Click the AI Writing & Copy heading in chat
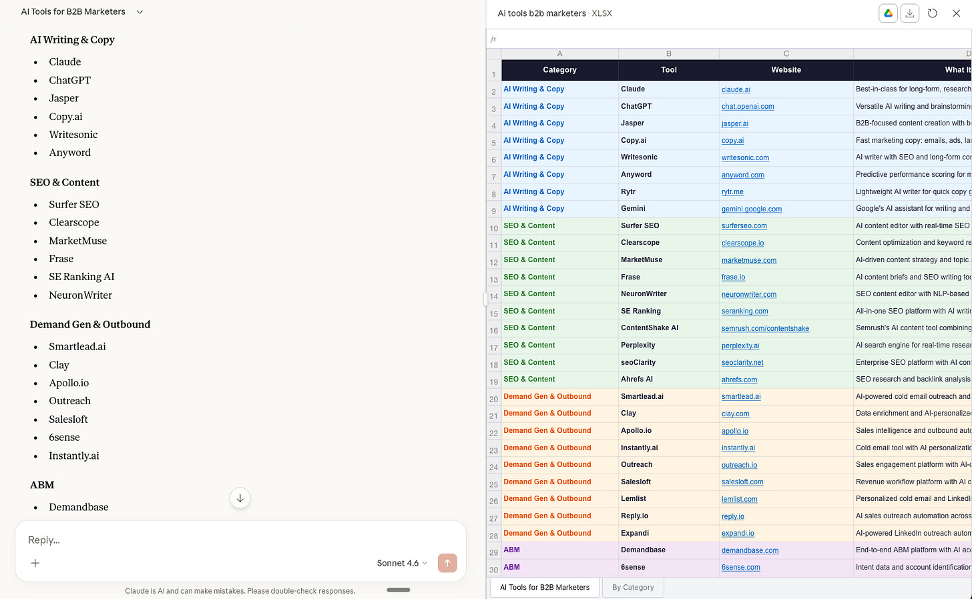 click(x=72, y=40)
